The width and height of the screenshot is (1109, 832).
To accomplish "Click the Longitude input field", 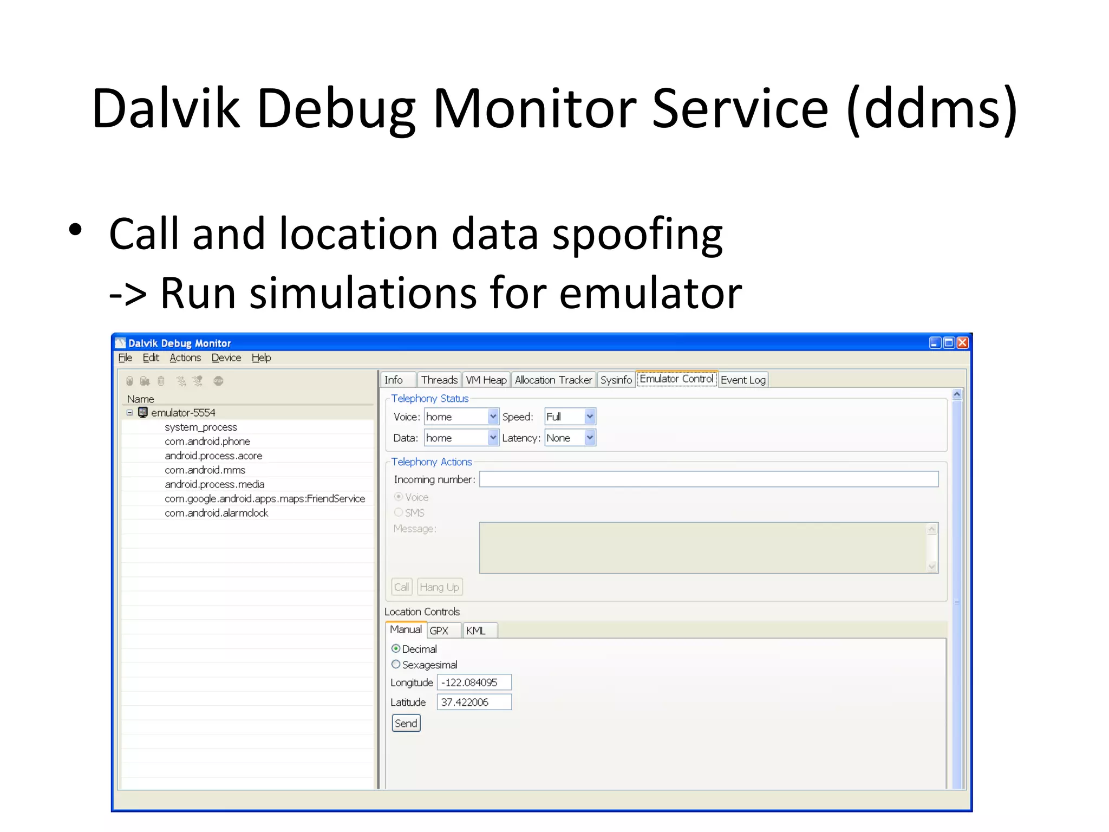I will [474, 682].
